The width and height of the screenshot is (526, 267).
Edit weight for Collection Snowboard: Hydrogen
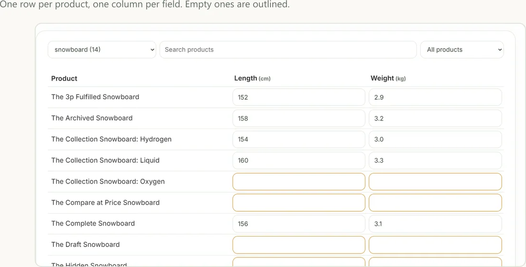436,140
